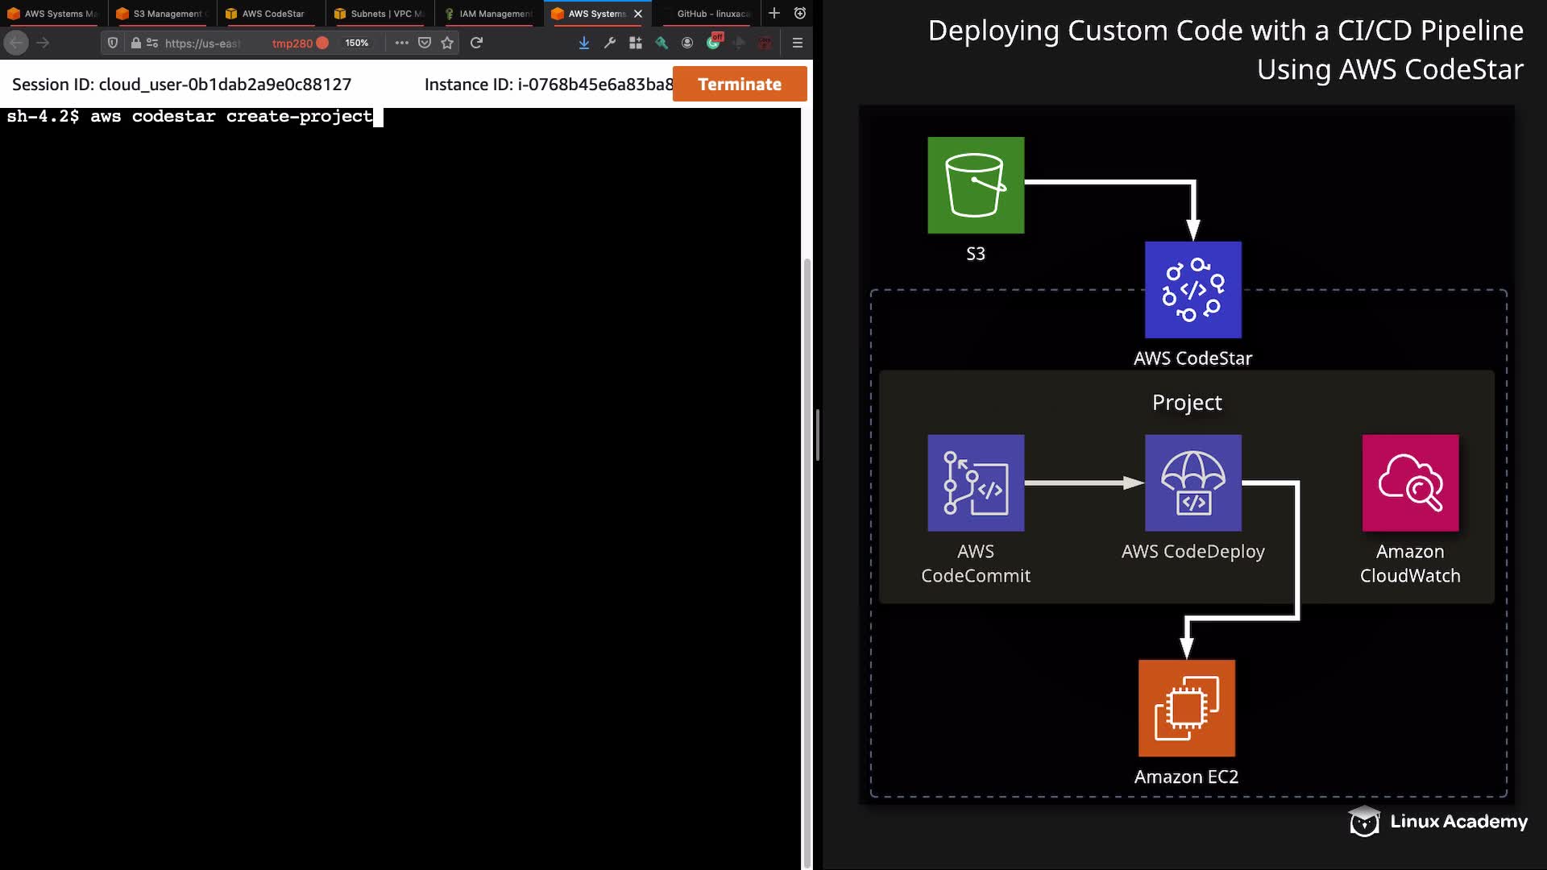The height and width of the screenshot is (870, 1547).
Task: Bookmark this page with the star icon
Action: (447, 43)
